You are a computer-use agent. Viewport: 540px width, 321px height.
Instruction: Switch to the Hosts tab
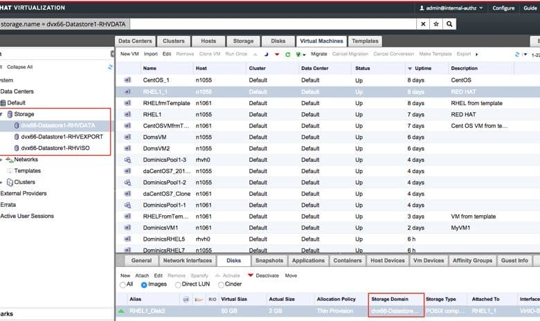tap(208, 41)
